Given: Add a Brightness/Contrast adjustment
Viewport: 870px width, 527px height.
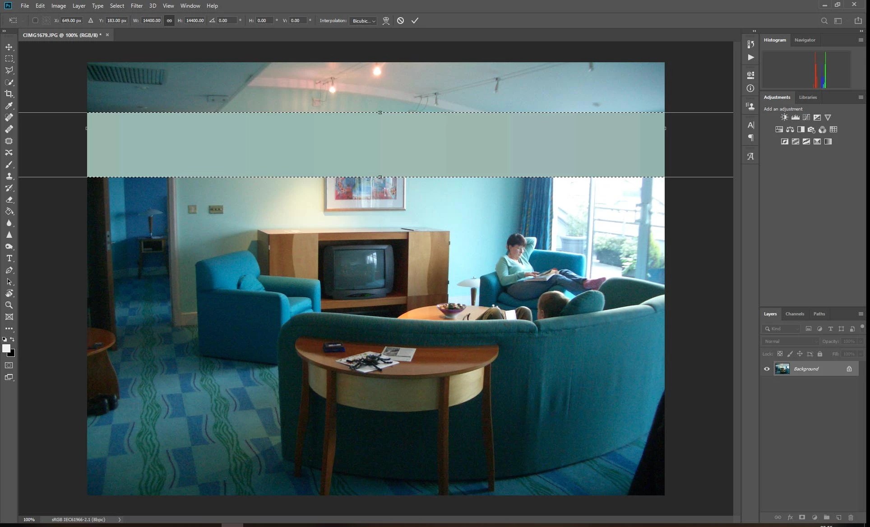Looking at the screenshot, I should pos(784,117).
